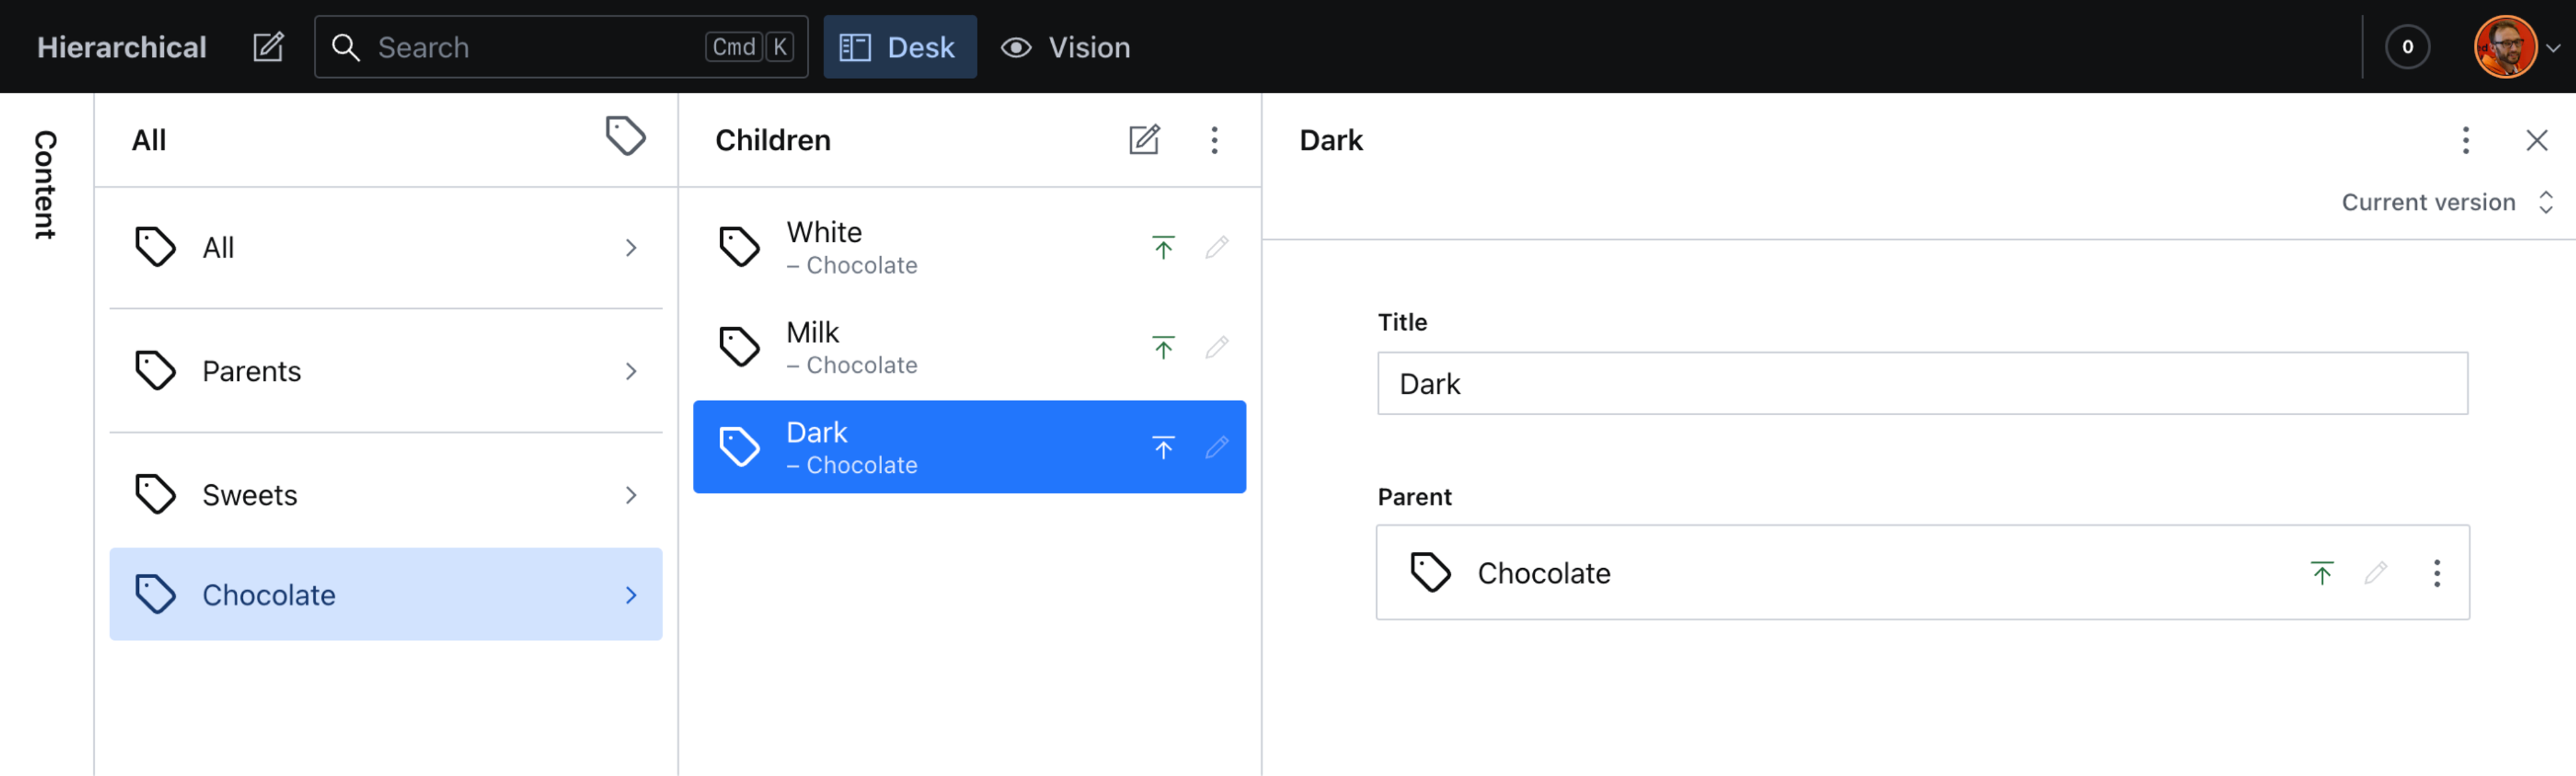This screenshot has height=776, width=2576.
Task: Click the tag icon in All header
Action: [625, 137]
